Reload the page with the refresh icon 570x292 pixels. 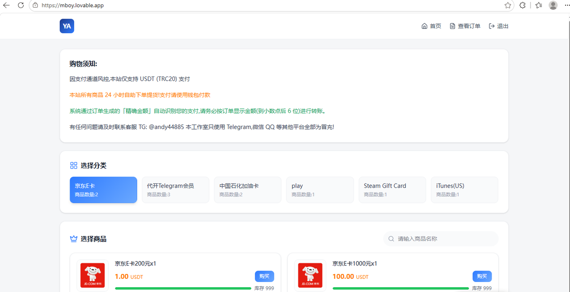click(x=21, y=5)
